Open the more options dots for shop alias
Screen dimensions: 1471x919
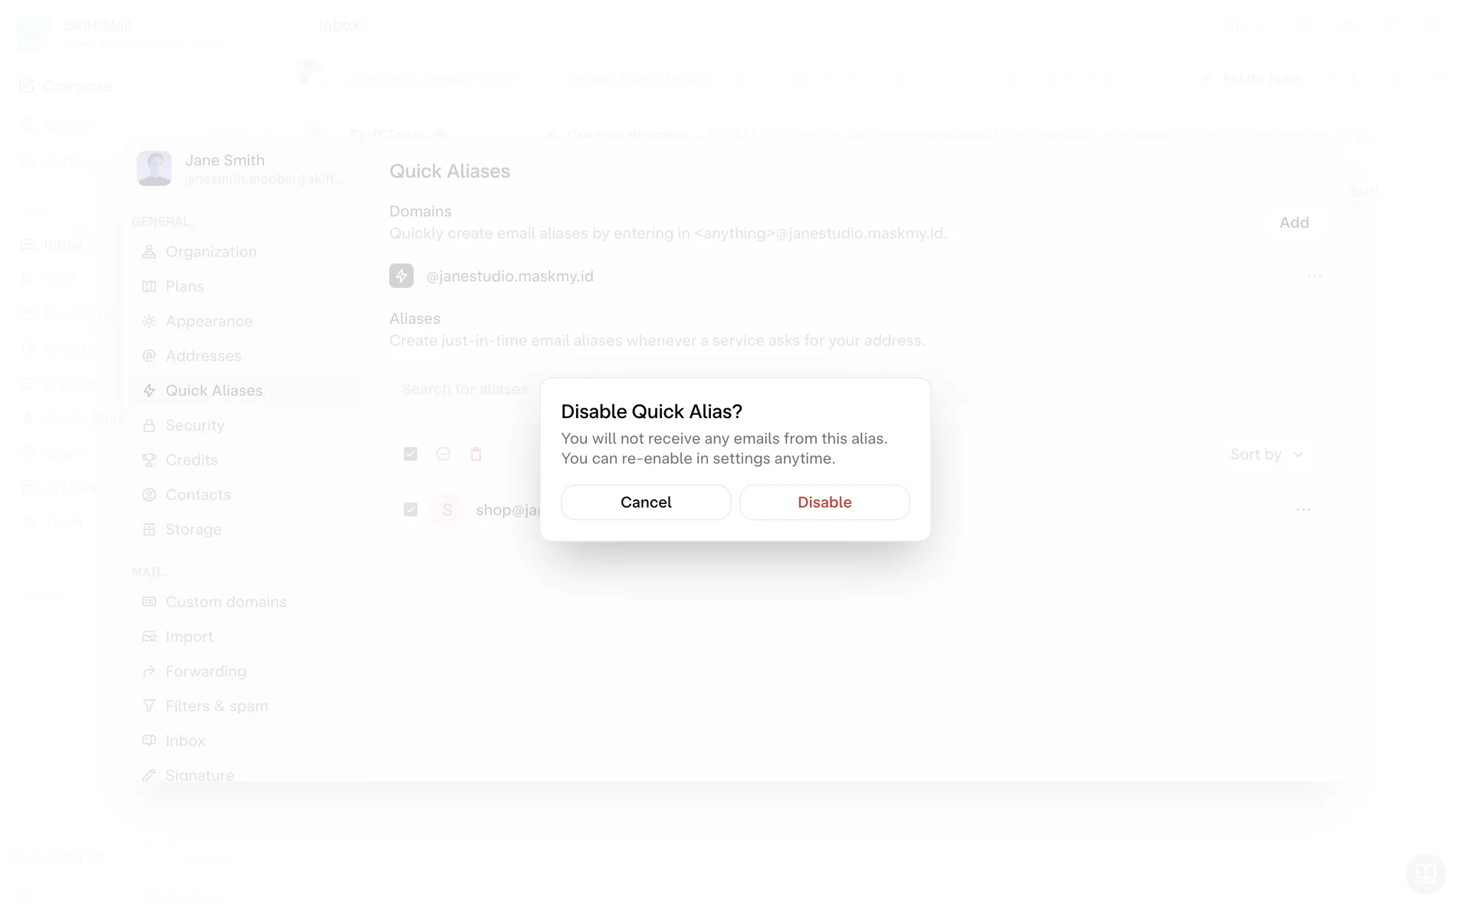(x=1303, y=510)
